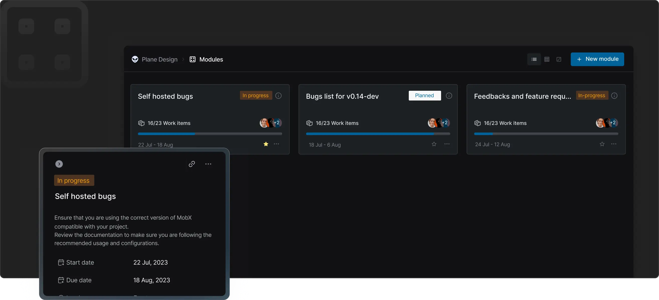Image resolution: width=659 pixels, height=300 pixels.
Task: Switch to grid layout view
Action: point(547,59)
